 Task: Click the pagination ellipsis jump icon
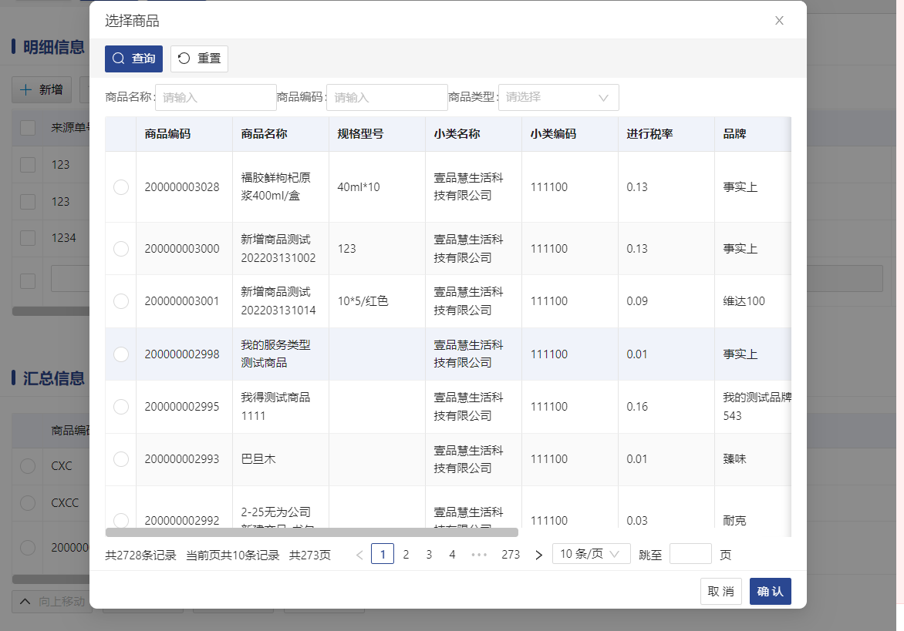(x=479, y=555)
